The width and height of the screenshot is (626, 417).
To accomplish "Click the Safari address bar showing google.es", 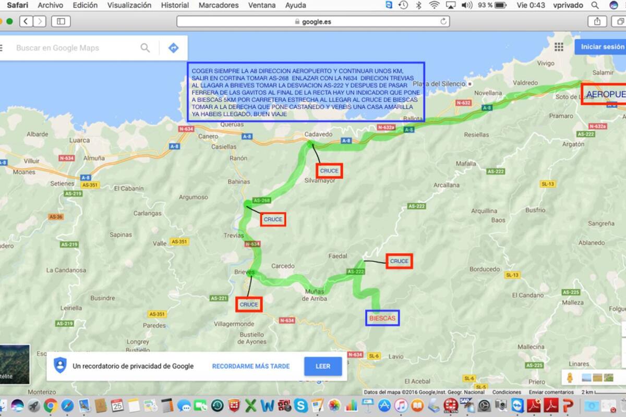I will pyautogui.click(x=313, y=21).
